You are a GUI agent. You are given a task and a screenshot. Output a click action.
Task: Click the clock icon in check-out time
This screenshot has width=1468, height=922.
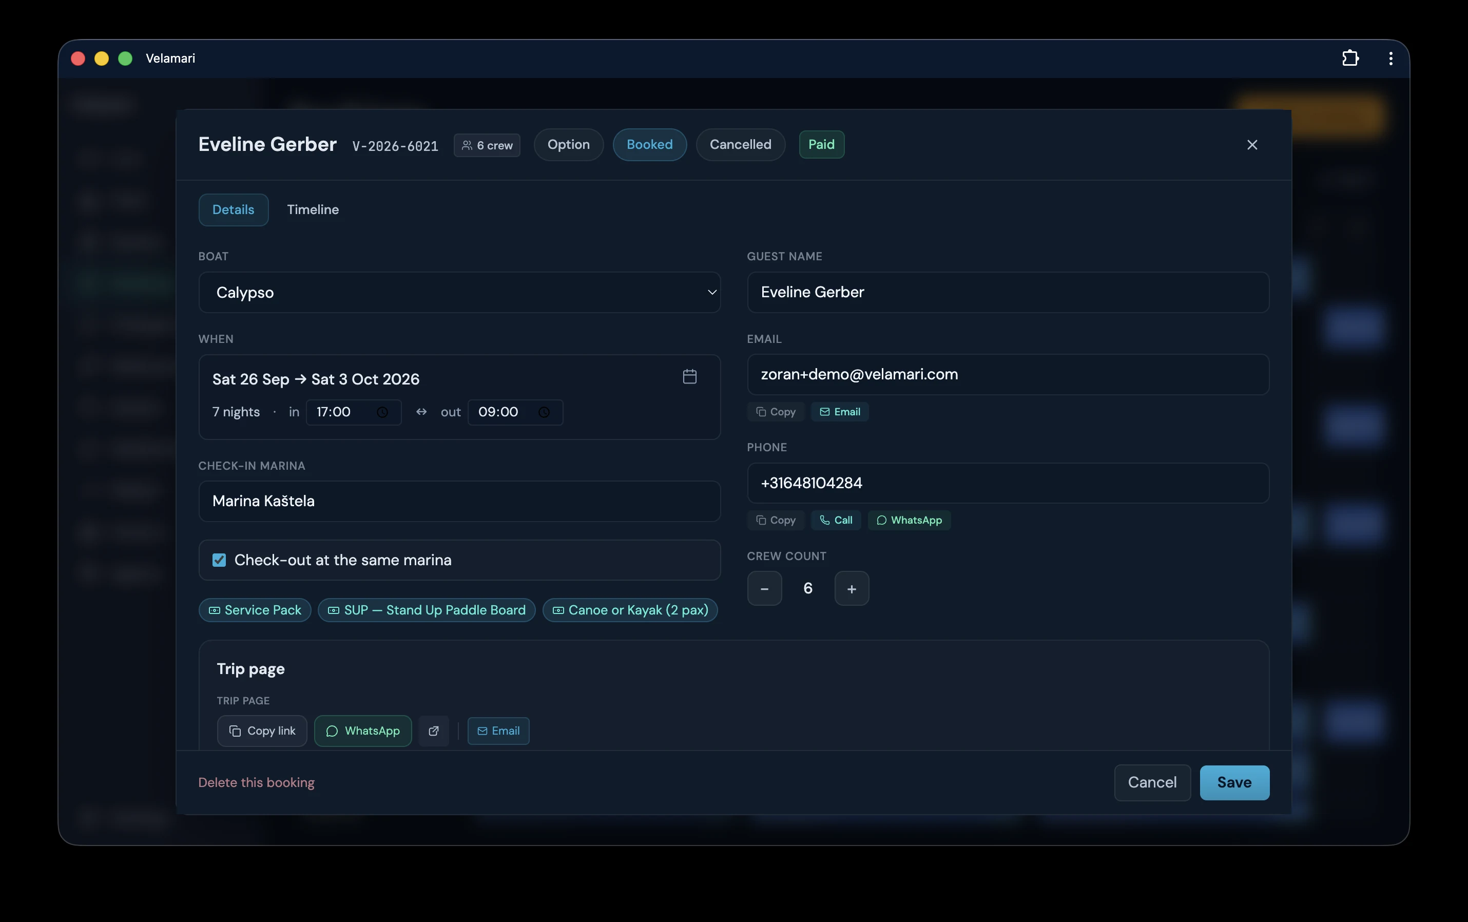click(544, 412)
